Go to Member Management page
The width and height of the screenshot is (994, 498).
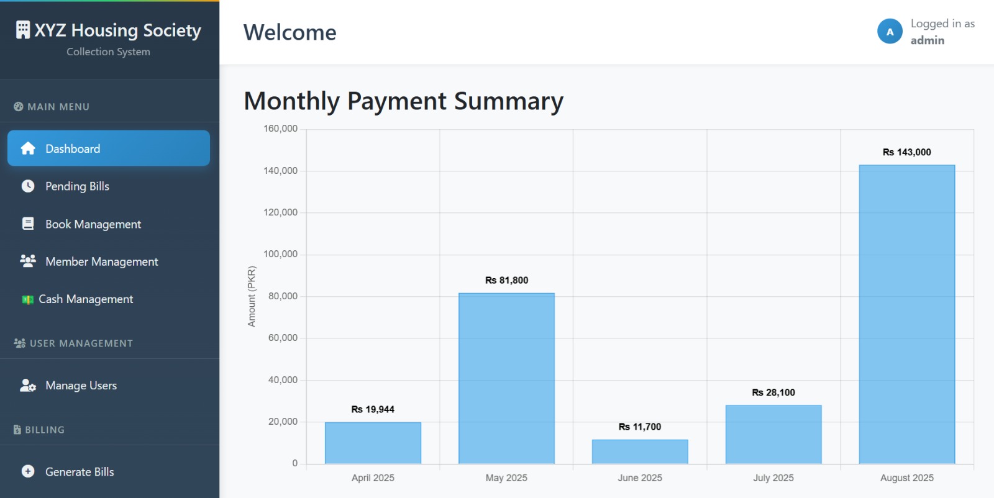point(109,261)
